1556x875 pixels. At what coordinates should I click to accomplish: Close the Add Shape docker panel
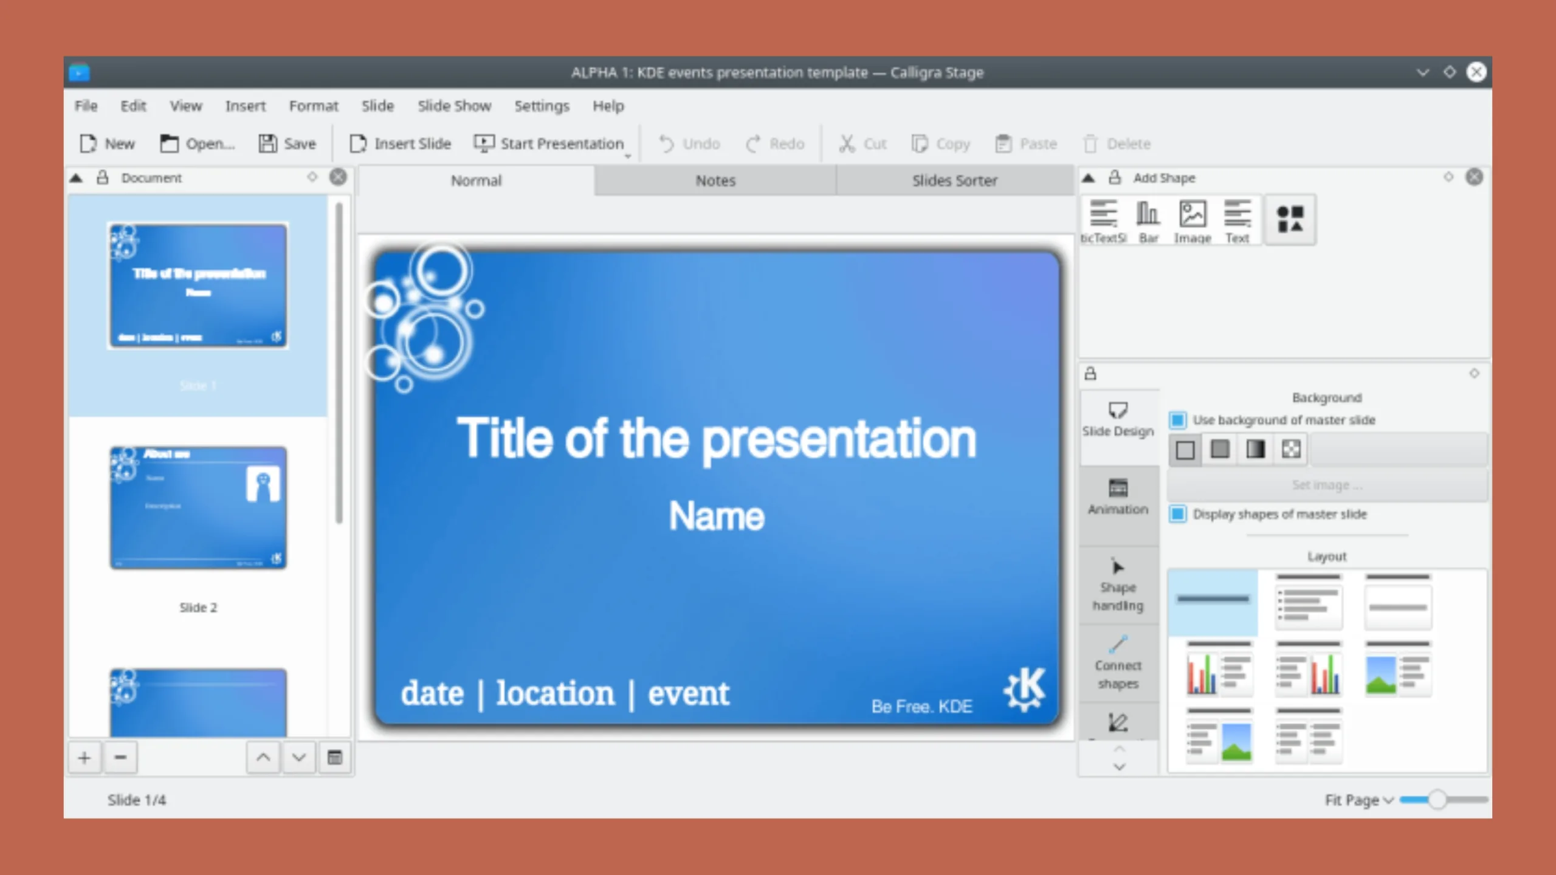pos(1475,177)
